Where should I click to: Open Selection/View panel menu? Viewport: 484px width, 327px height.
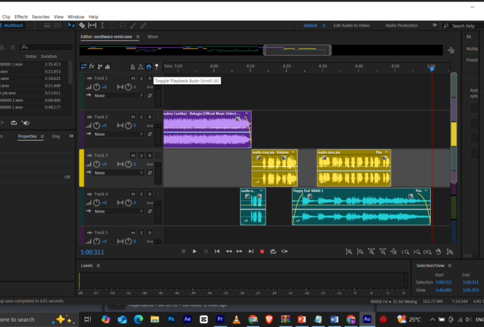tap(450, 265)
